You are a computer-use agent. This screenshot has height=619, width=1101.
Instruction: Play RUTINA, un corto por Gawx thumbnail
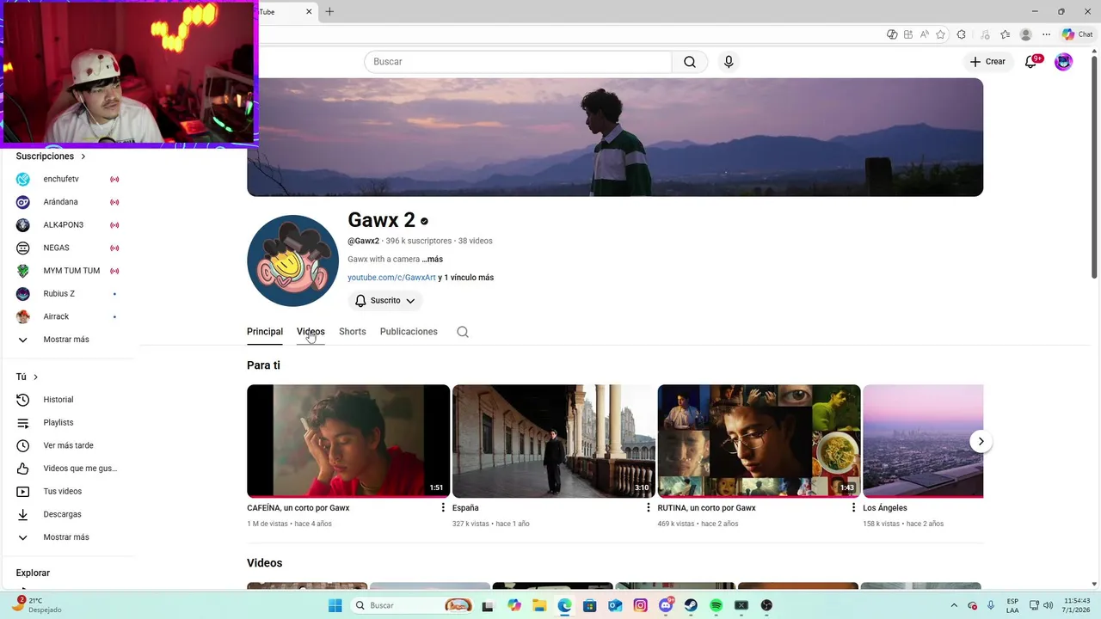[x=760, y=441]
